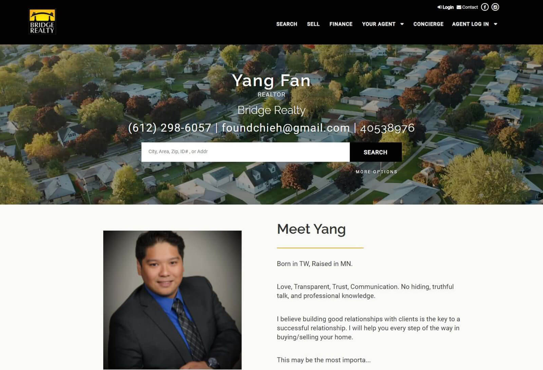Open the Search menu item

point(287,24)
